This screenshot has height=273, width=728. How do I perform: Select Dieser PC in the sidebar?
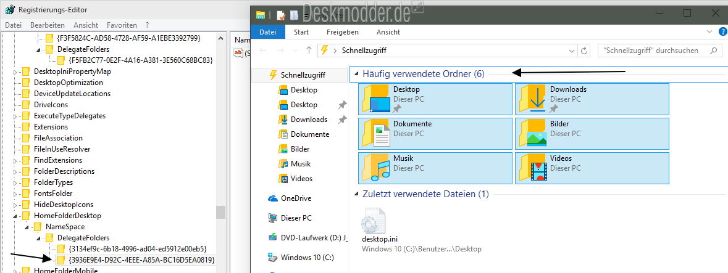[x=295, y=218]
